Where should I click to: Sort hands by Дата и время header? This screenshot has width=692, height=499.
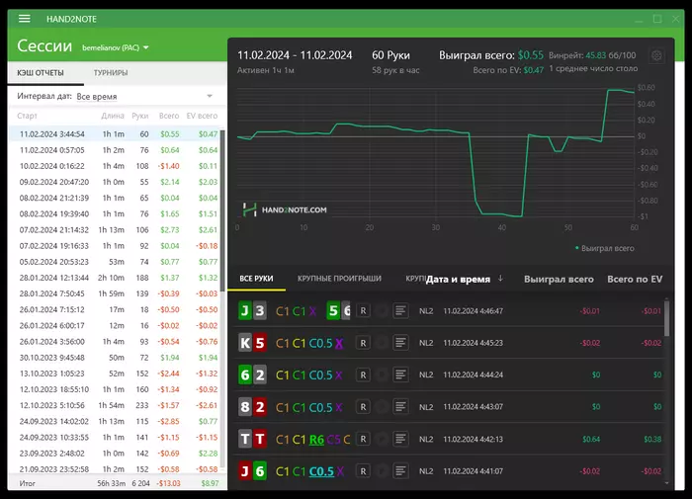[458, 279]
